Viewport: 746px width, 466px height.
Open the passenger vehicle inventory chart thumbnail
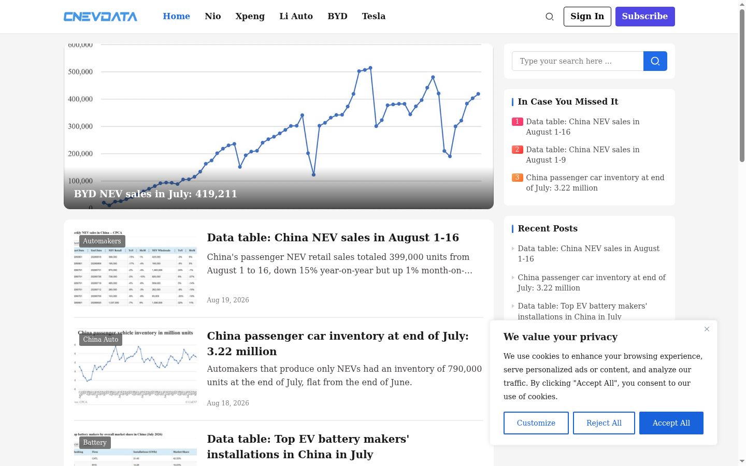click(x=135, y=366)
